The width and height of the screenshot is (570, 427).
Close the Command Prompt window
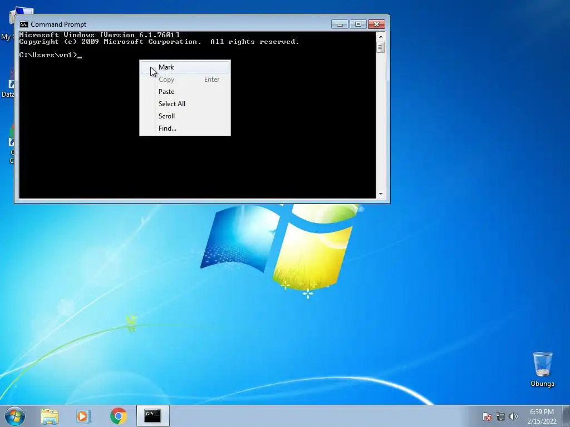click(377, 24)
